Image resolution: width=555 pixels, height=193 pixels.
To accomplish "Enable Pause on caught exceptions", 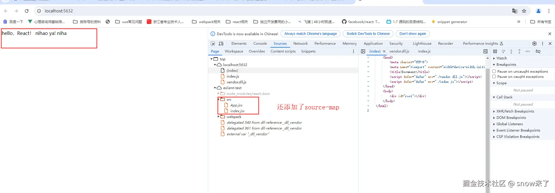I will pyautogui.click(x=494, y=76).
